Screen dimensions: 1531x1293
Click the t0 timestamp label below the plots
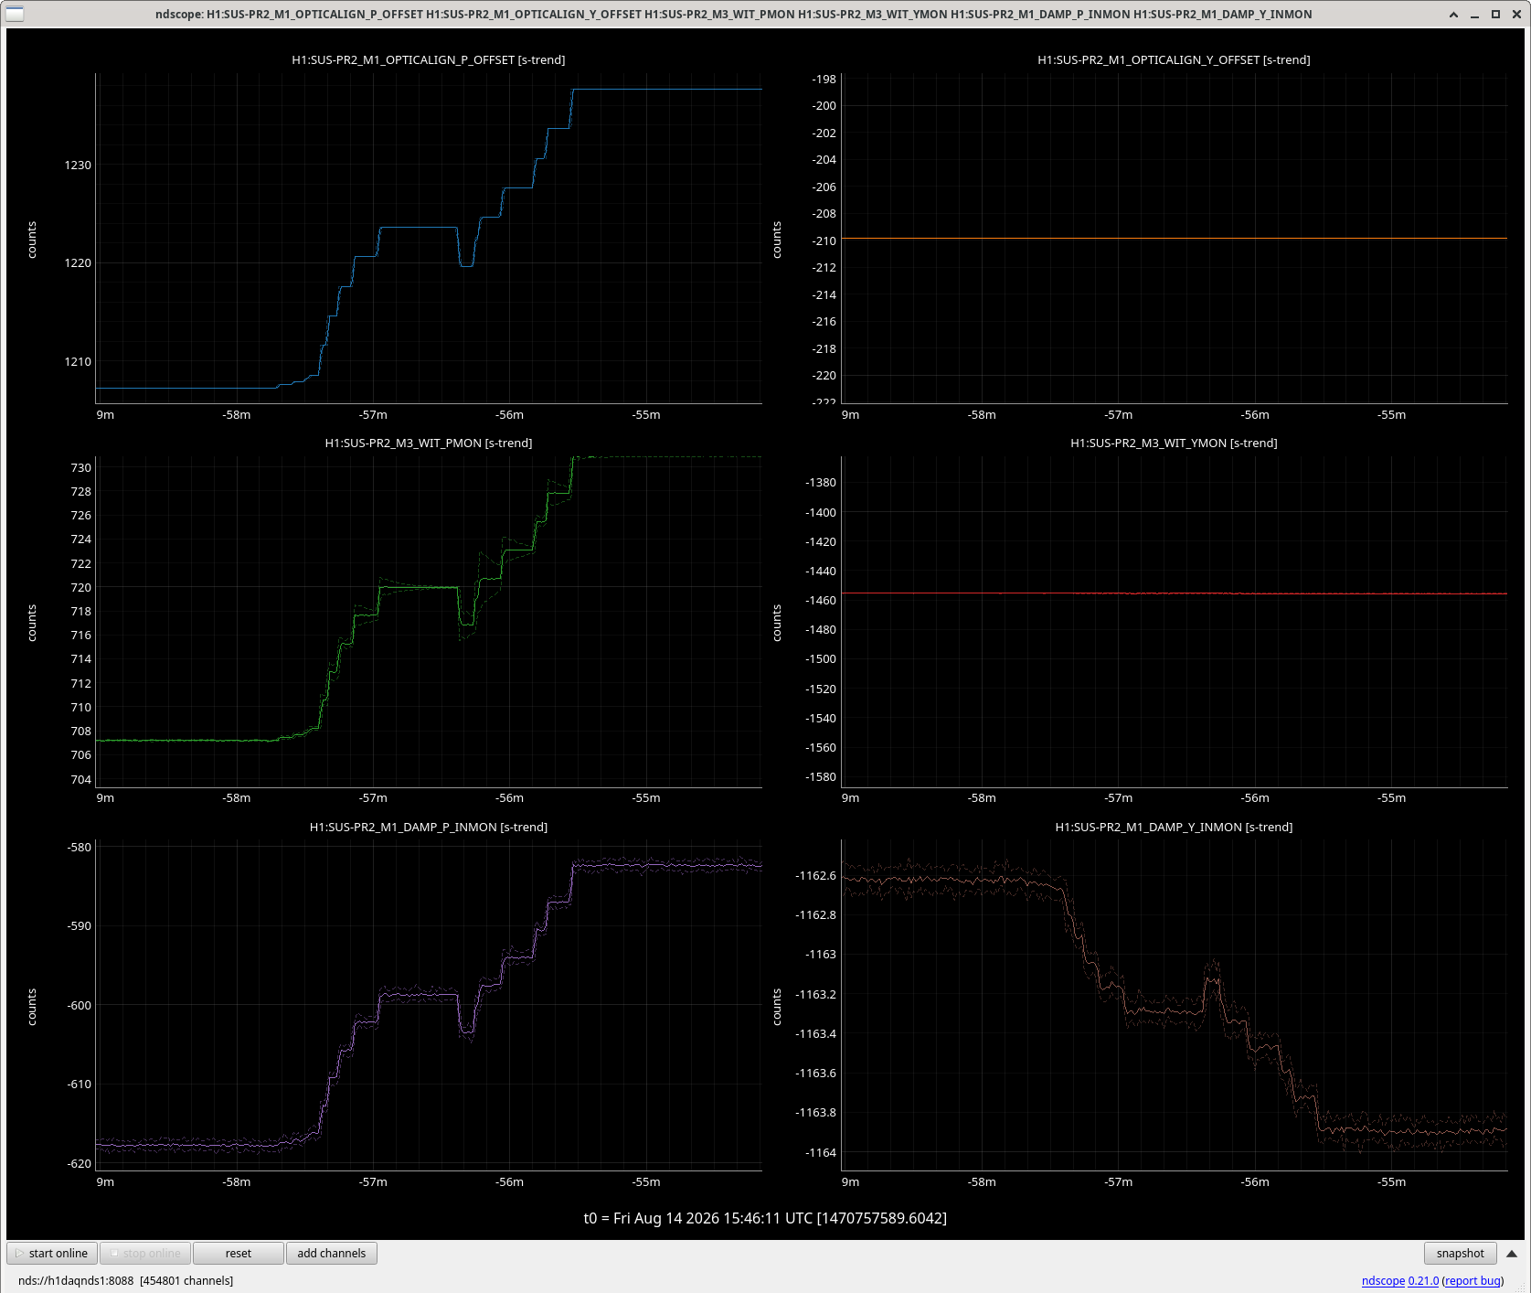click(765, 1218)
